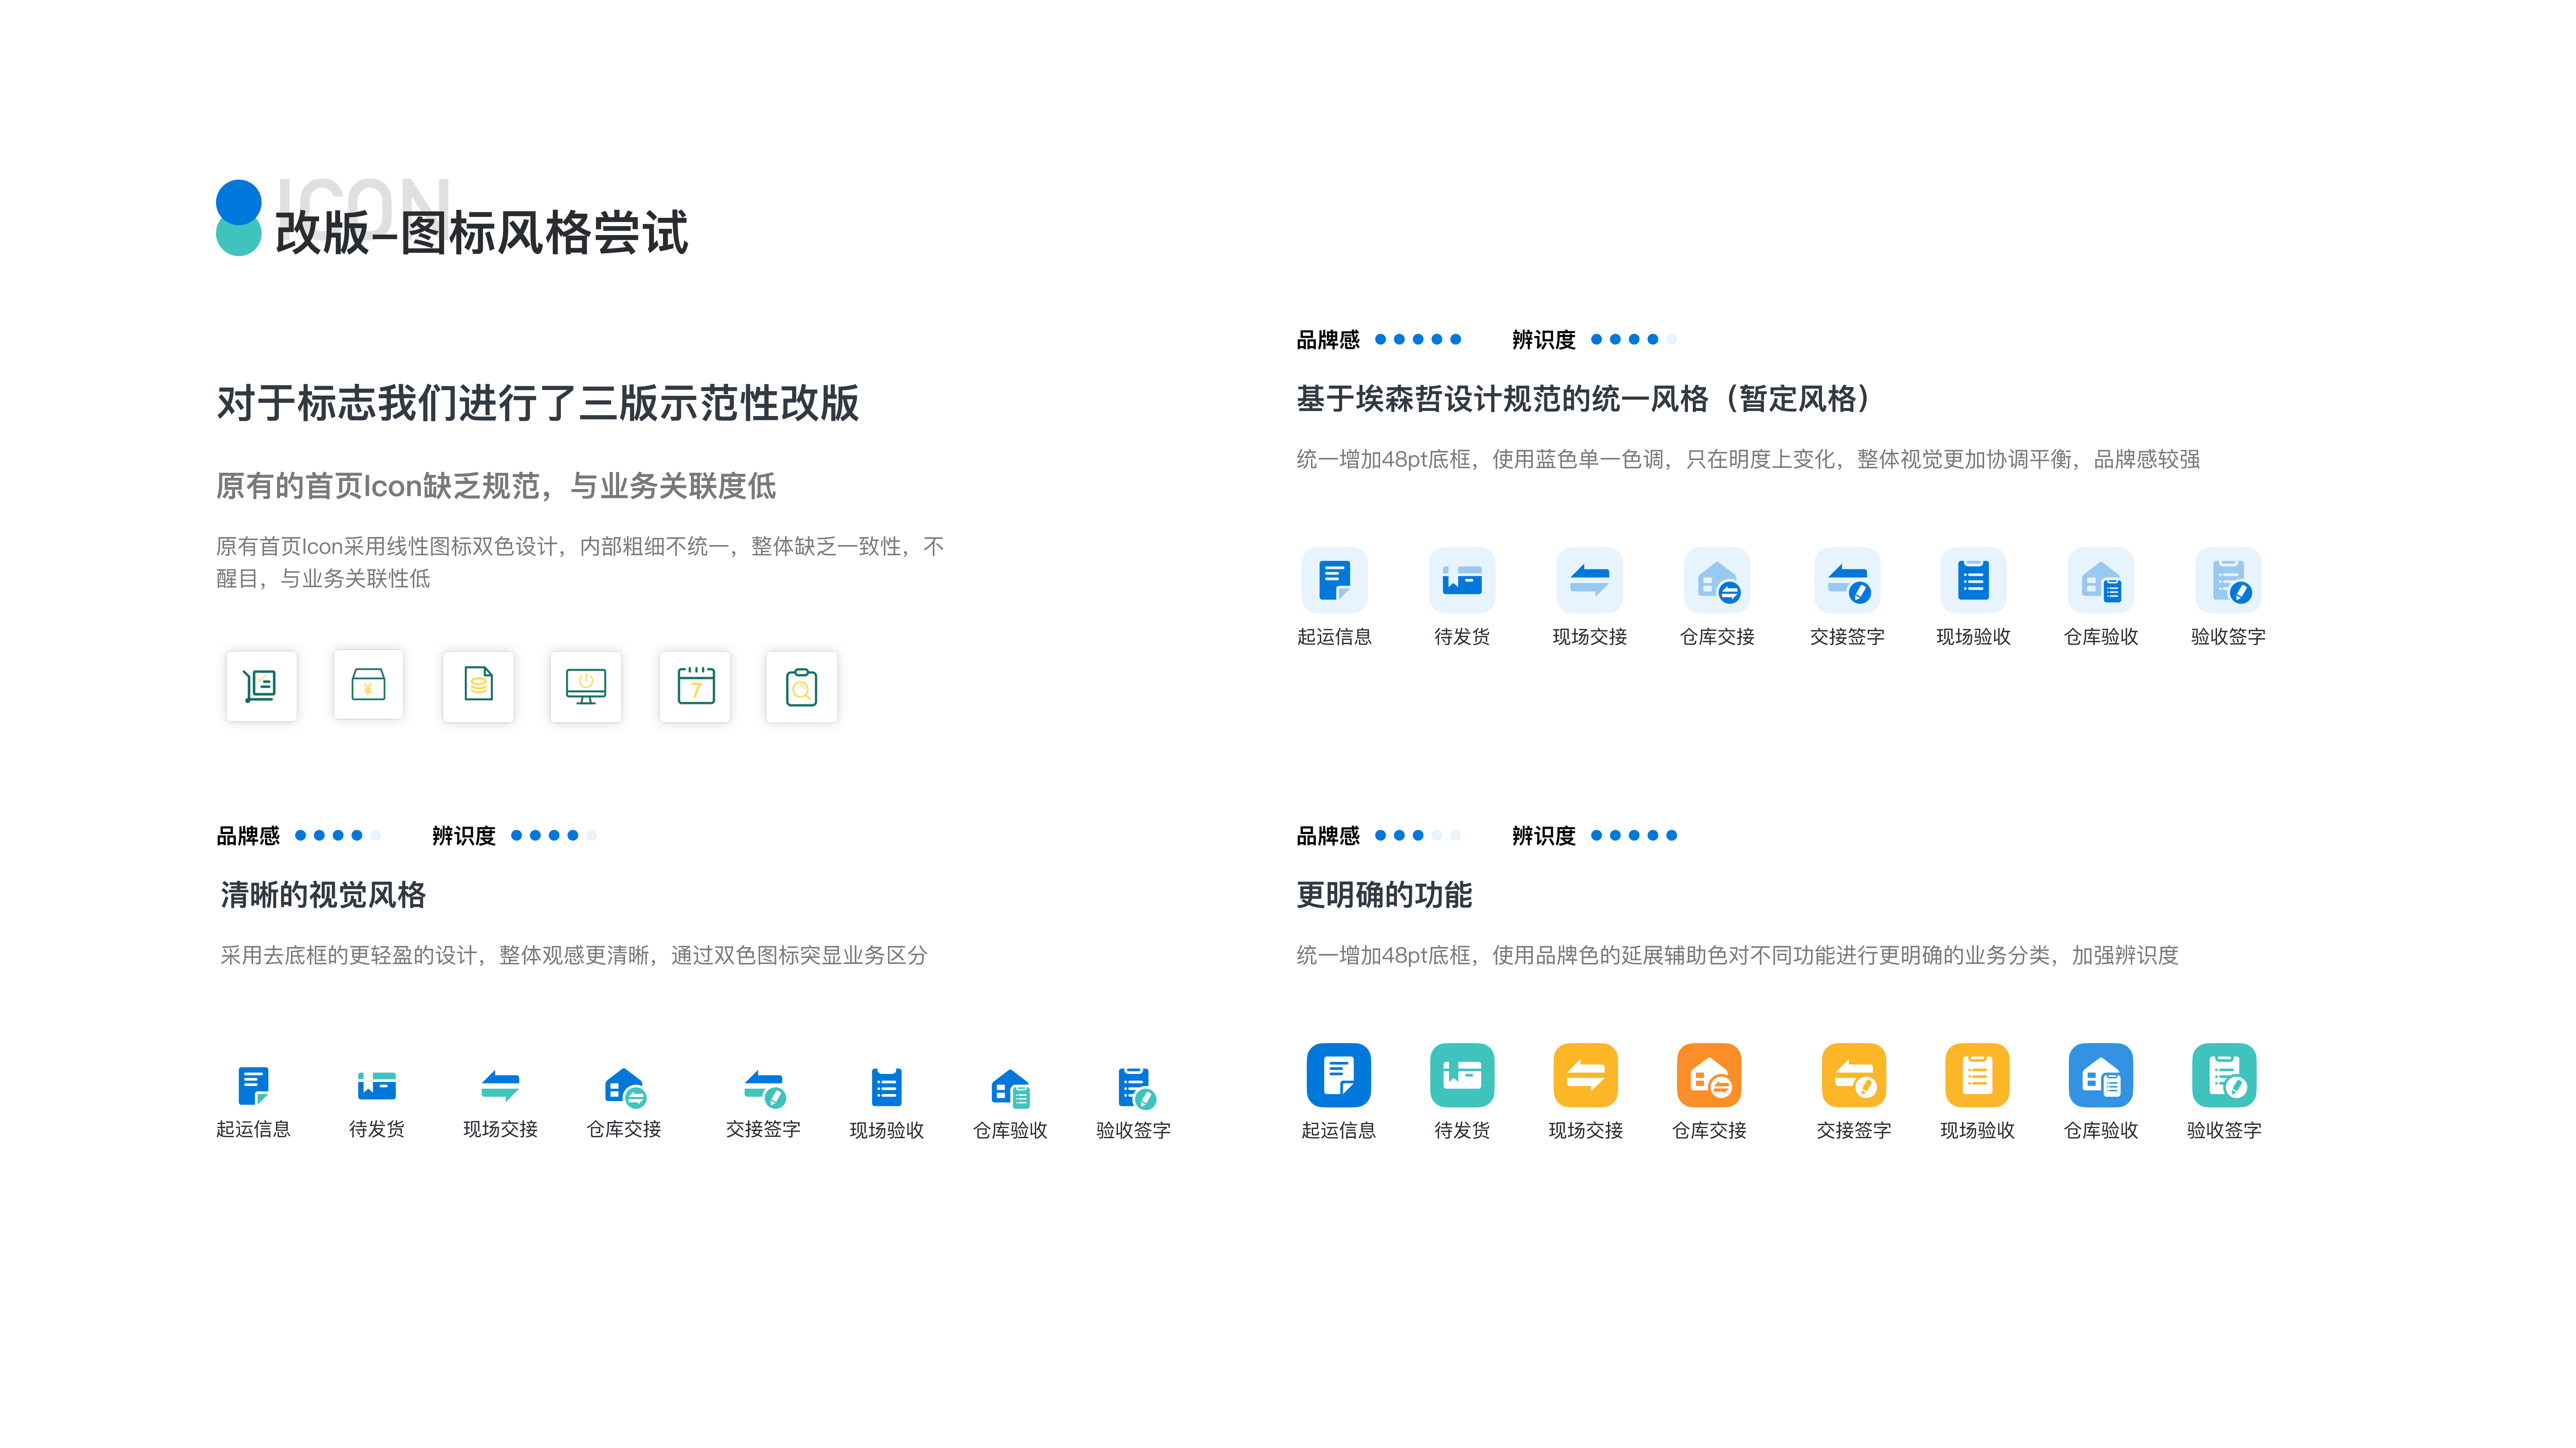Click the monitor line icon in the old set
The height and width of the screenshot is (1448, 2576).
point(586,685)
